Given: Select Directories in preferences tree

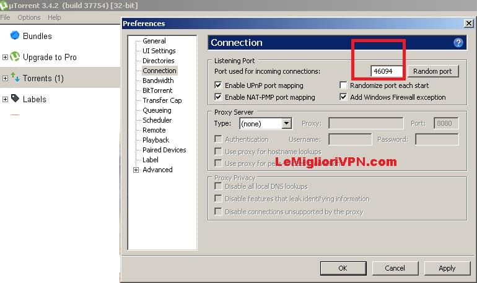Looking at the screenshot, I should 159,61.
